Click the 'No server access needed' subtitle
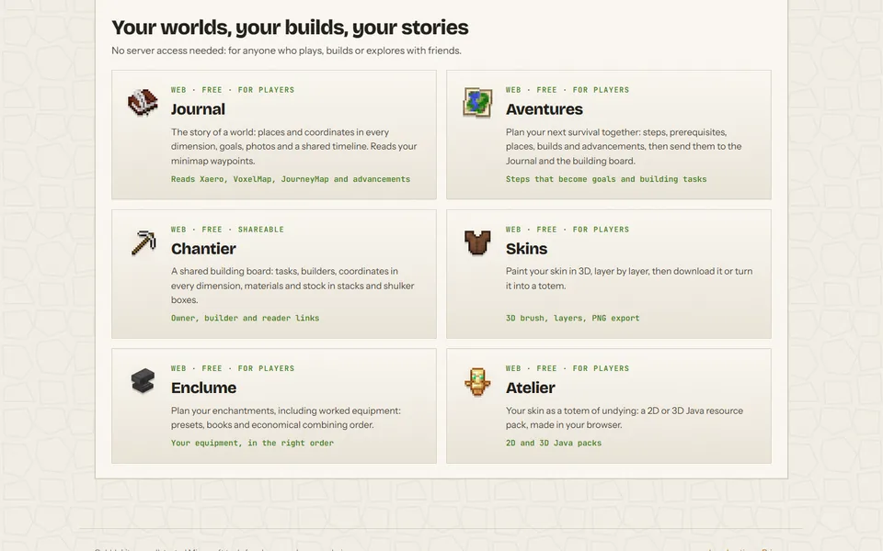This screenshot has height=551, width=883. pyautogui.click(x=287, y=51)
